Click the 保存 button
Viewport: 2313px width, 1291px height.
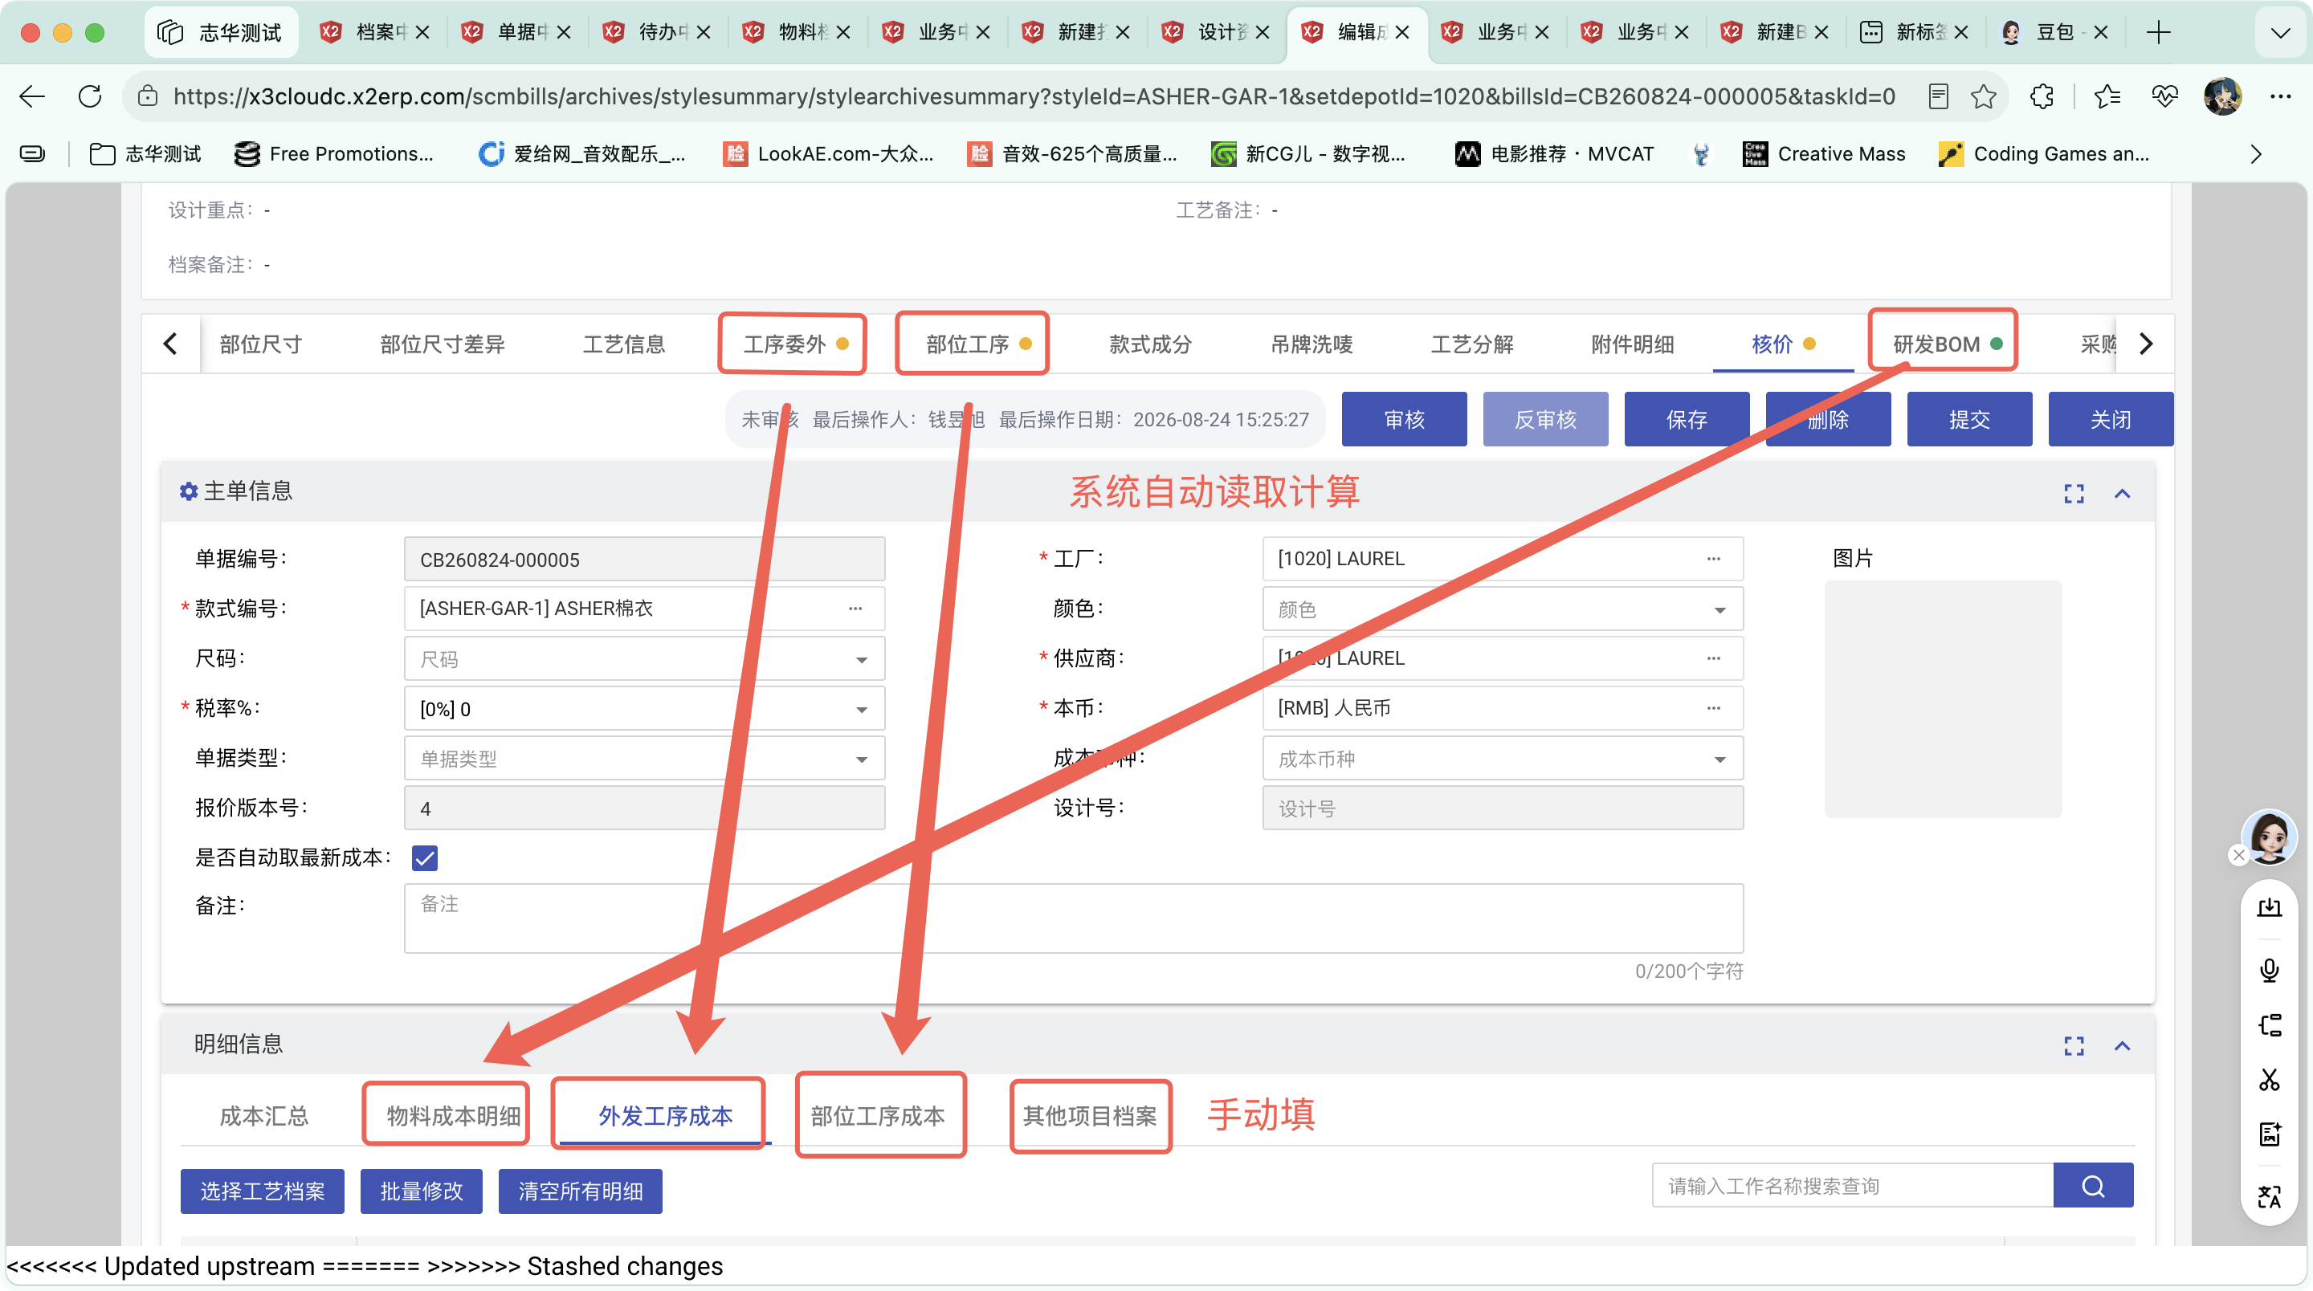click(x=1687, y=419)
